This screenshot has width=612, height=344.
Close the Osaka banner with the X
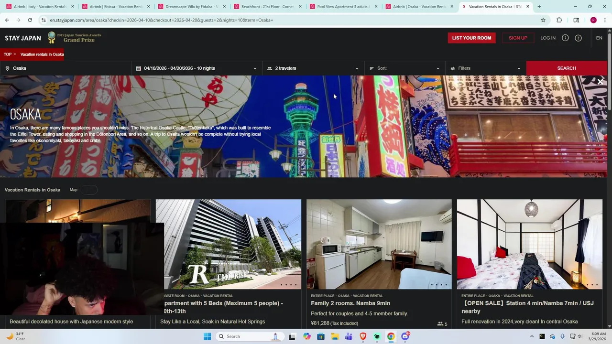coord(600,82)
